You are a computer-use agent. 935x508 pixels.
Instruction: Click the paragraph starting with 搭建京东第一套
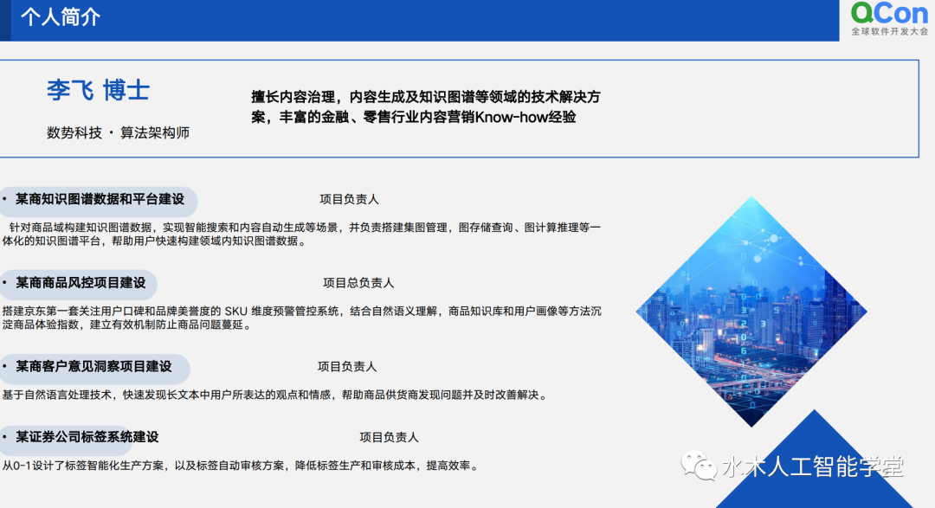click(301, 318)
